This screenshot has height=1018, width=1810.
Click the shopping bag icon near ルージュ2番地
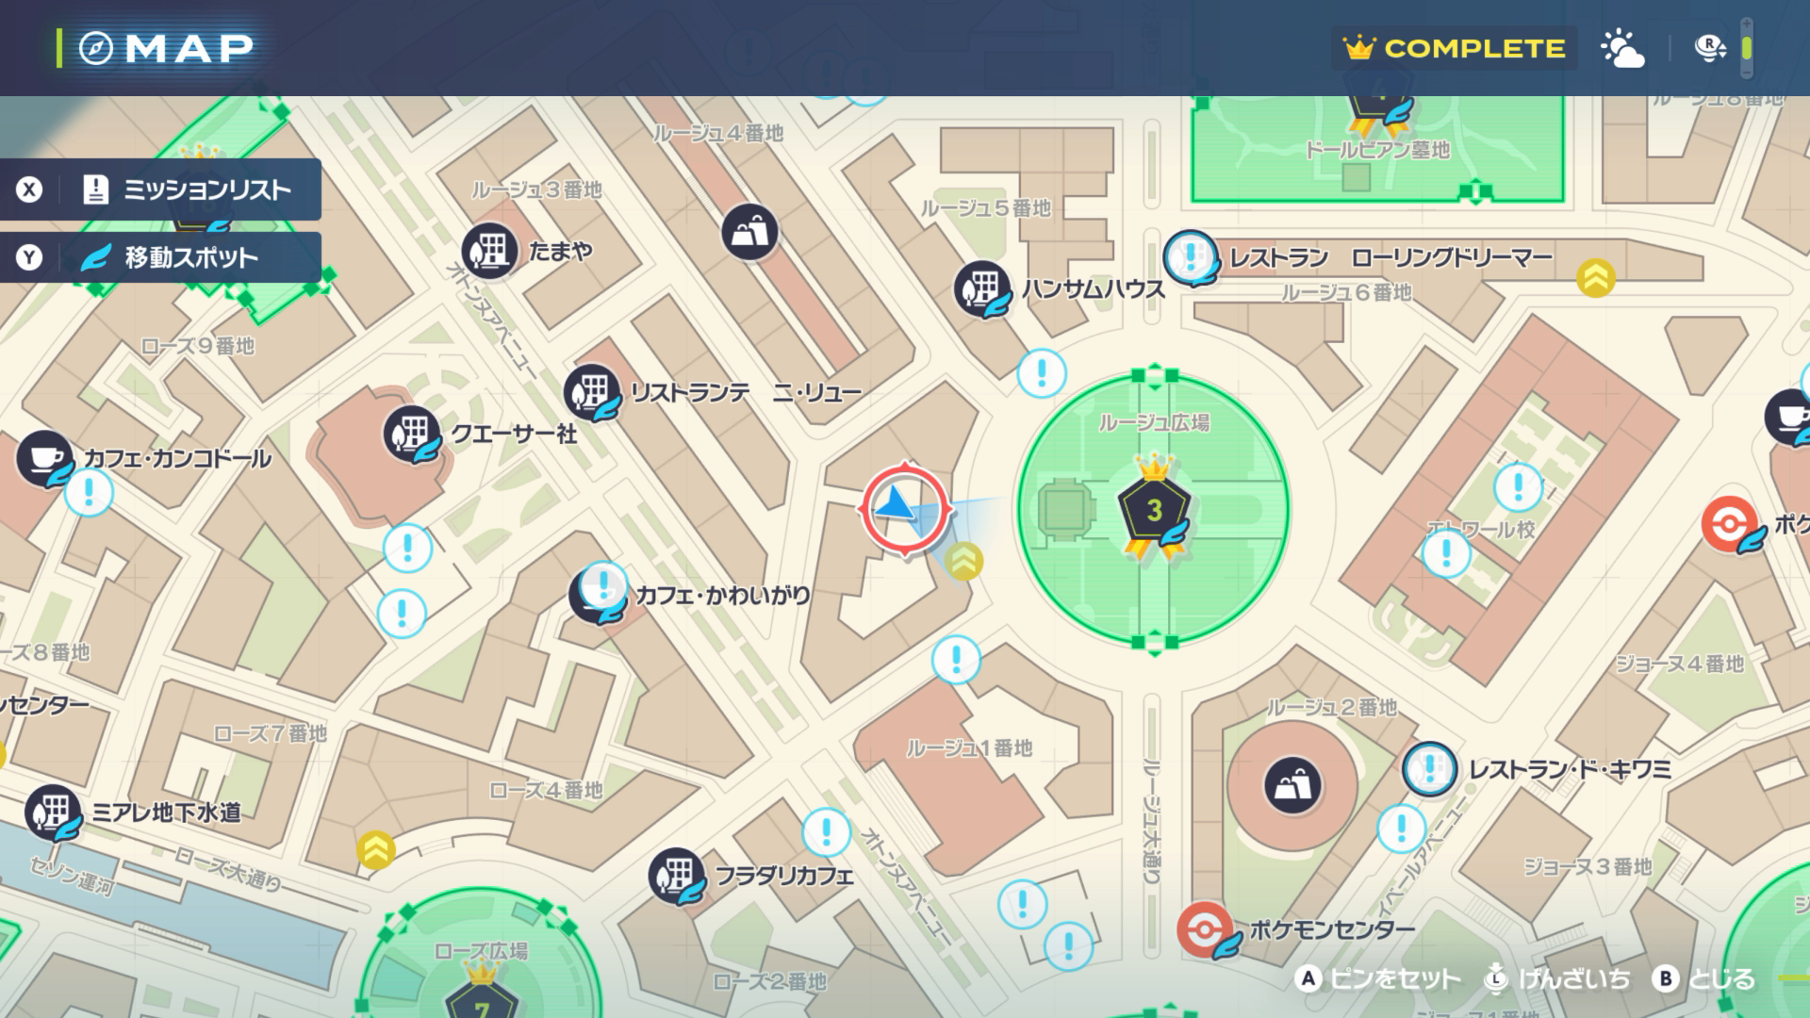click(x=1292, y=785)
